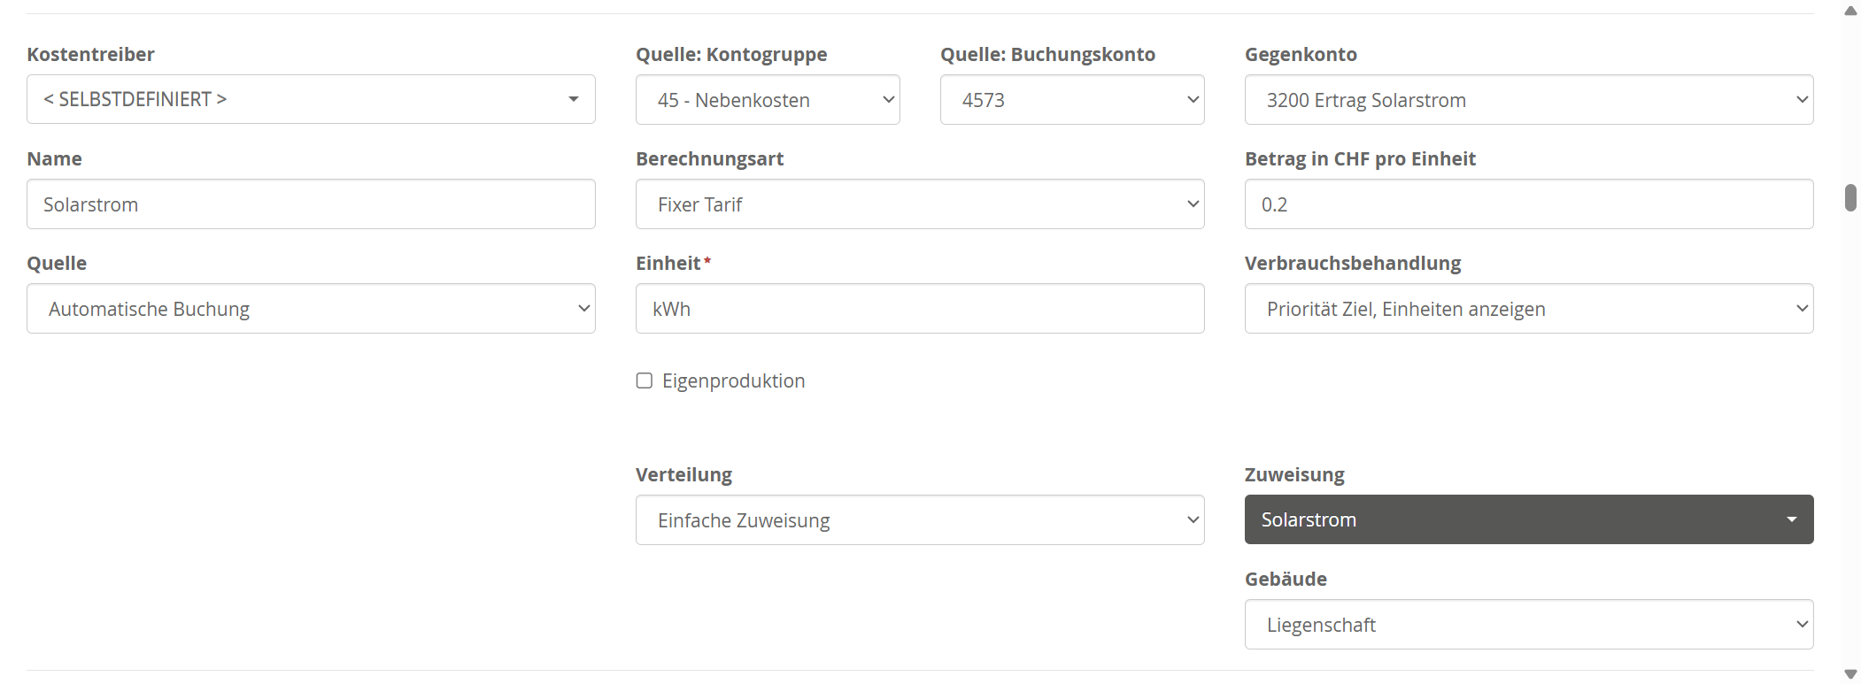Click the Name field containing Solarstrom
Image resolution: width=1861 pixels, height=684 pixels.
(x=311, y=204)
